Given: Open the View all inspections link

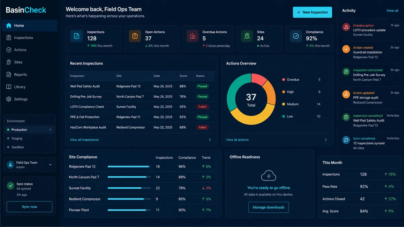Looking at the screenshot, I should tap(84, 140).
